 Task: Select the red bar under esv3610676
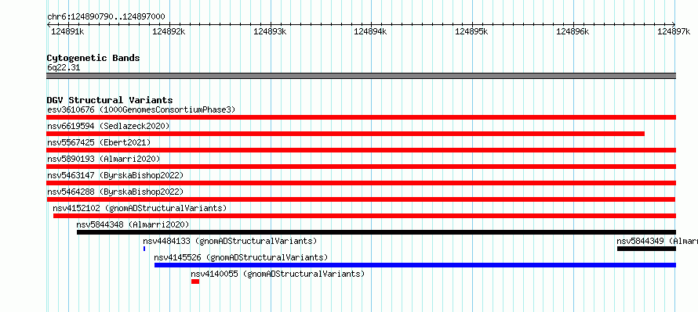[361, 117]
